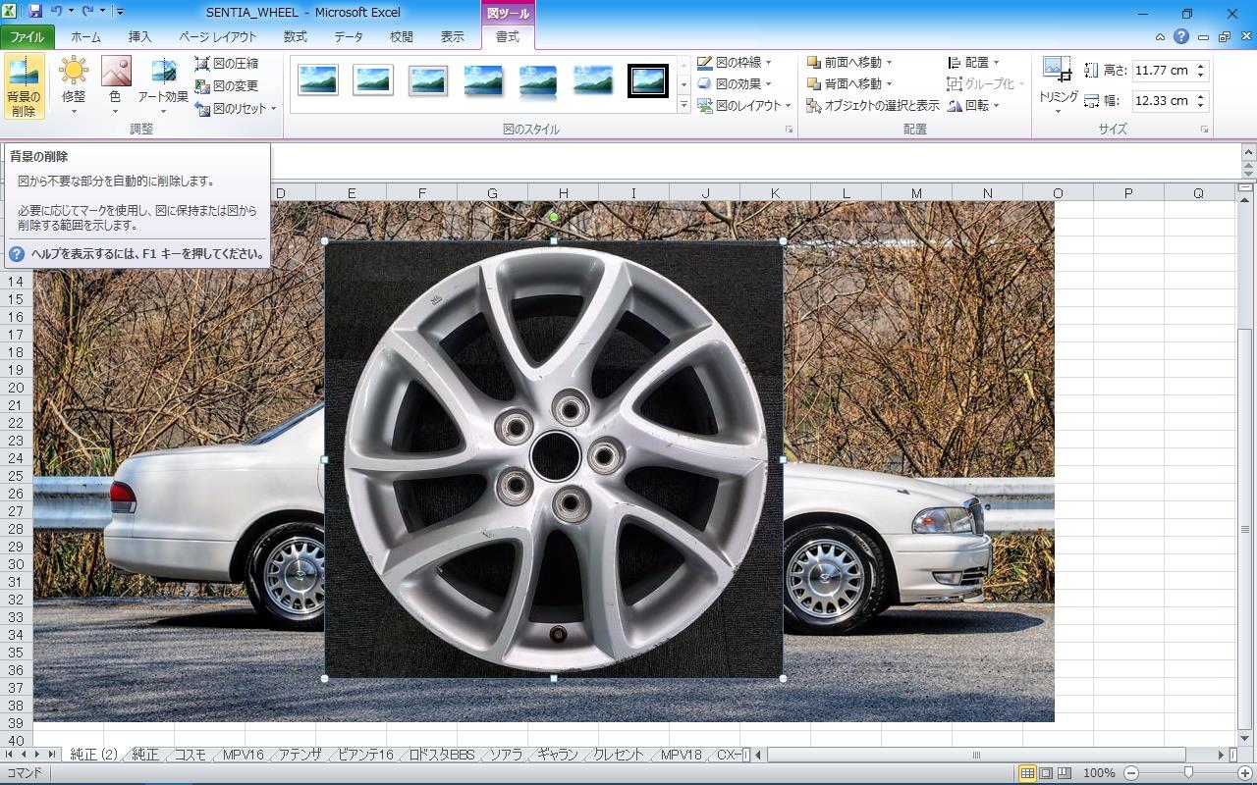Click the 背景の削除 (Remove Background) button
This screenshot has width=1257, height=785.
24,86
